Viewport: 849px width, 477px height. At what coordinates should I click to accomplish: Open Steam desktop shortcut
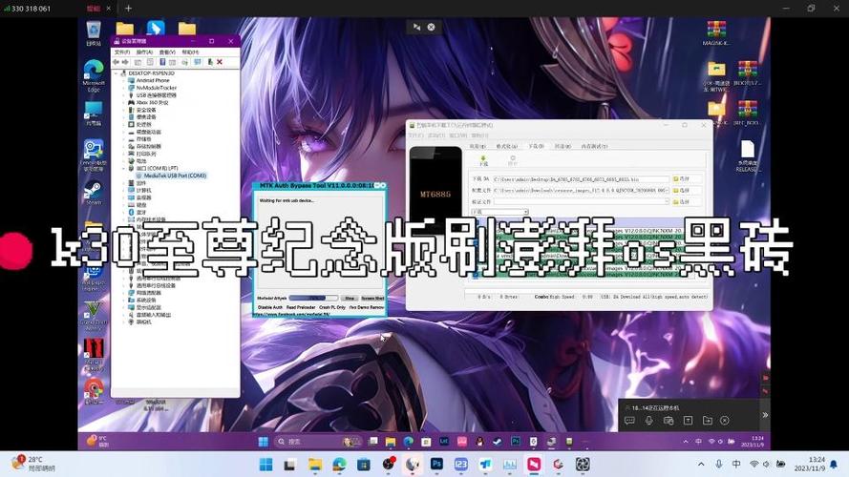(x=94, y=193)
